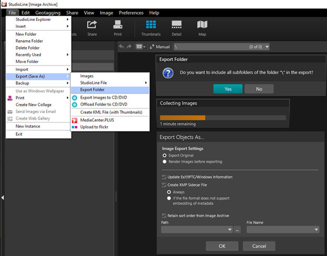Click the MediaCenter.PLUS icon entry
Viewport: 327px width, 256px height.
tap(75, 121)
